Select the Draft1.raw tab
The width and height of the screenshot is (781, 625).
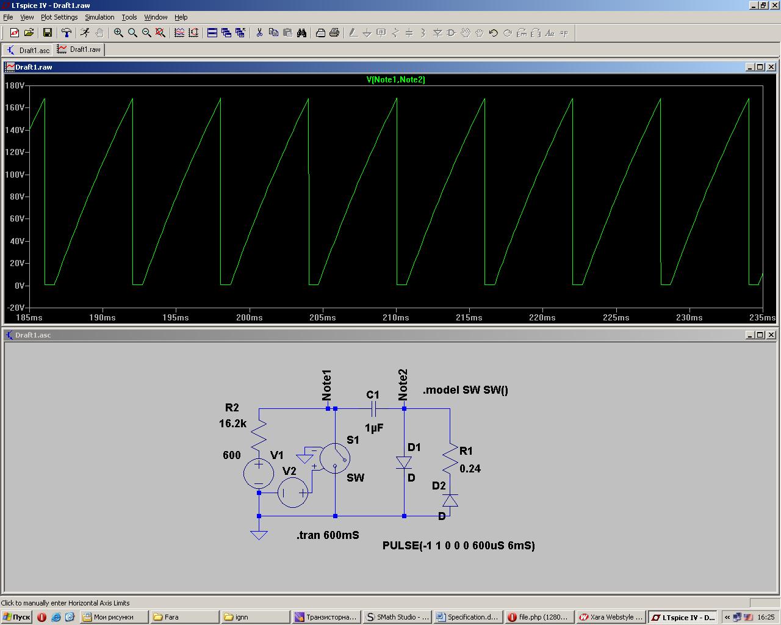[x=79, y=49]
